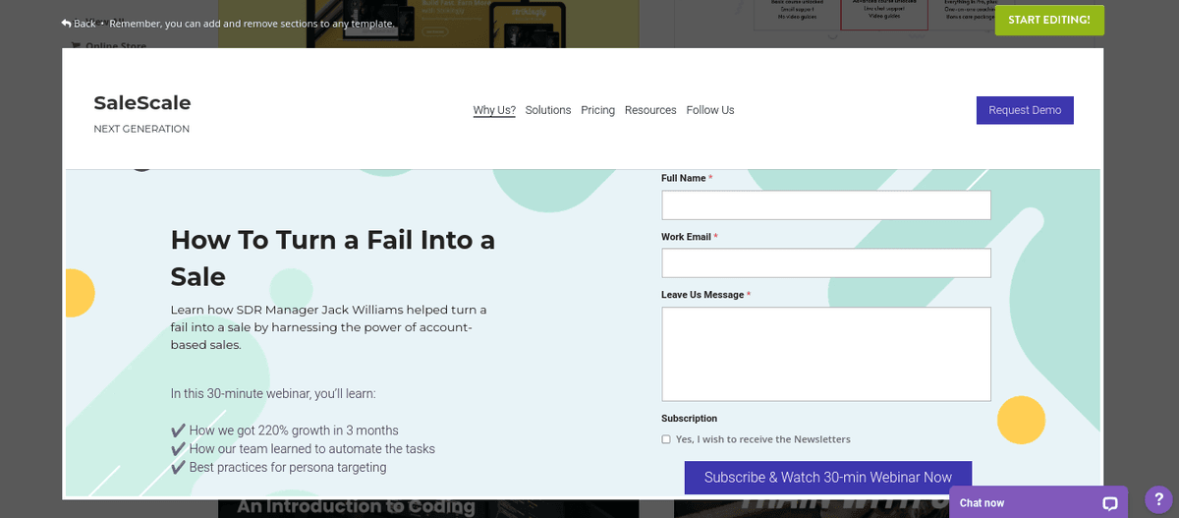Enable the receive Newsletters checkbox
The image size is (1179, 518).
coord(666,439)
